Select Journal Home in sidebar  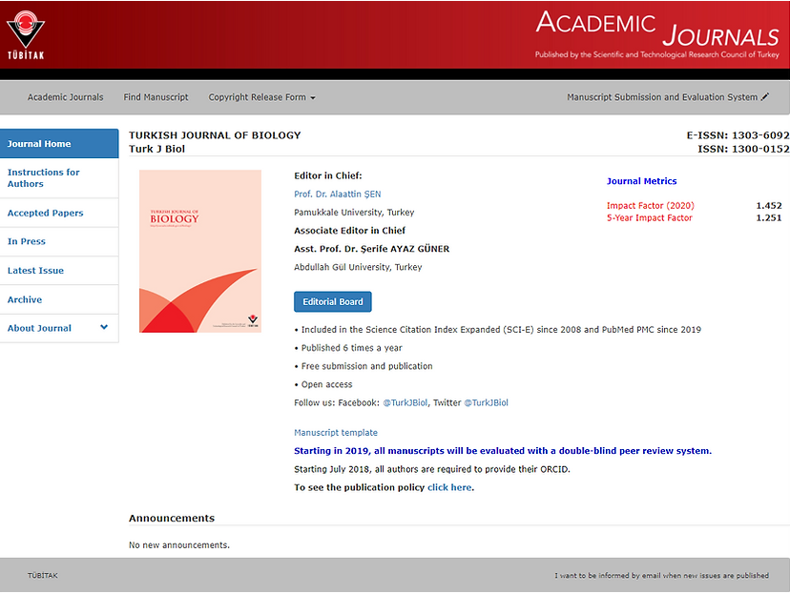point(59,143)
